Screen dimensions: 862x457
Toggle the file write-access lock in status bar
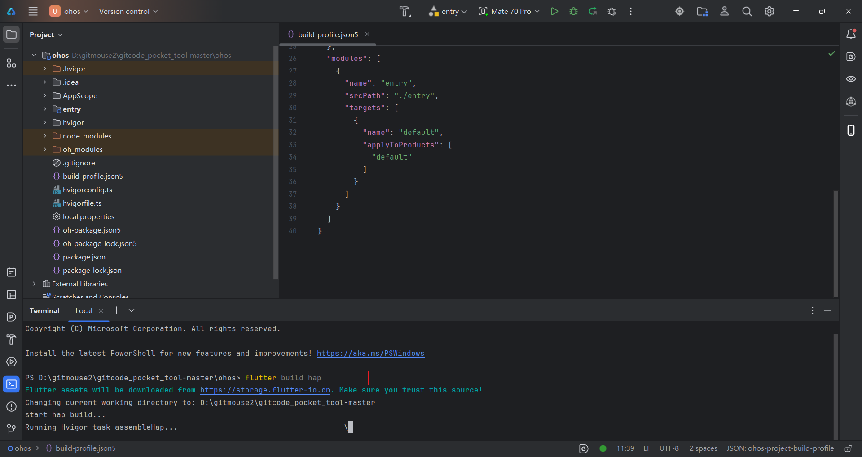point(849,448)
